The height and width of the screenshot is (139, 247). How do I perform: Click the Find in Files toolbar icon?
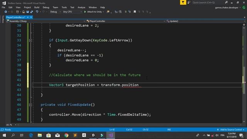point(108,12)
